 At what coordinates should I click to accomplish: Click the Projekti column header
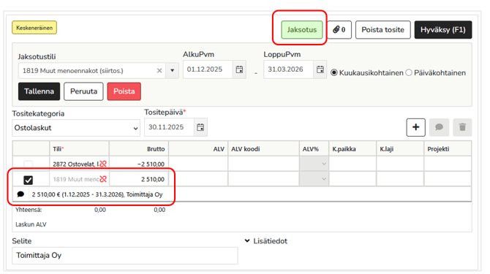point(448,149)
